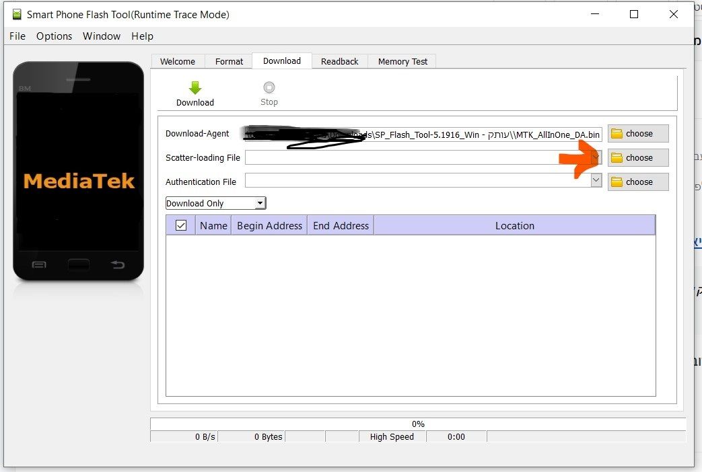Switch to the Memory Test tab
Screen dimensions: 702x472
coord(402,61)
